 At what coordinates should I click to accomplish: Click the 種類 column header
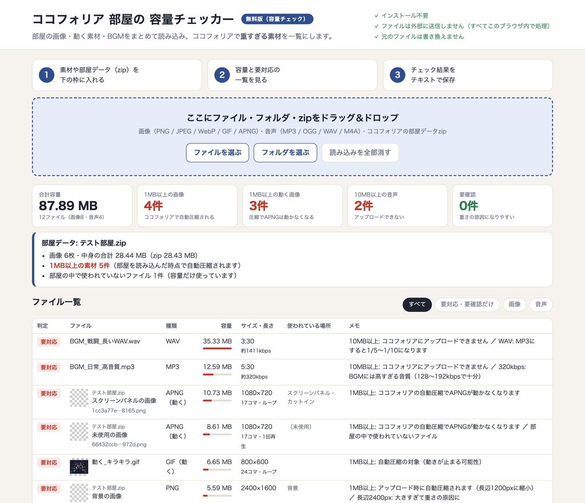(x=171, y=326)
